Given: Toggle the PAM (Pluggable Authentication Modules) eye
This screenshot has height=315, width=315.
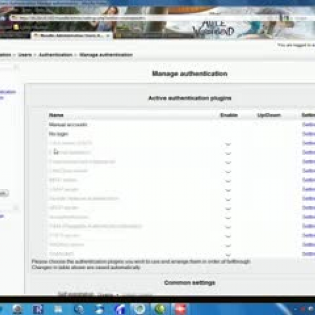Looking at the screenshot, I should [228, 227].
